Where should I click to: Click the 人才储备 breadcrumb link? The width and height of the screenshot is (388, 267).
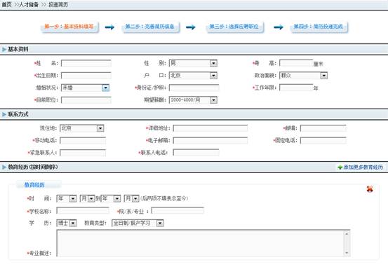pos(29,5)
